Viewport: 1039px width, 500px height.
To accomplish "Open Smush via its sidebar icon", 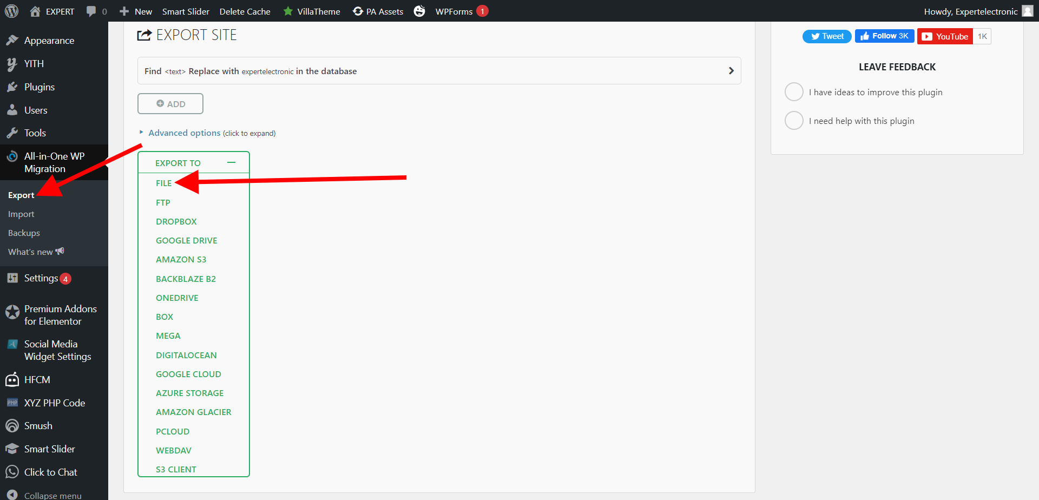I will pyautogui.click(x=12, y=426).
